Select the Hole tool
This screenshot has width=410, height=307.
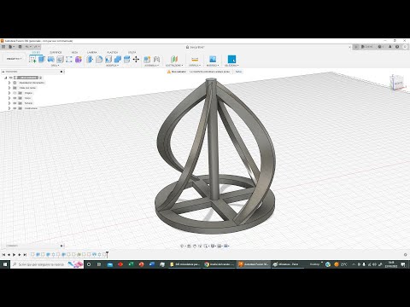click(x=60, y=59)
